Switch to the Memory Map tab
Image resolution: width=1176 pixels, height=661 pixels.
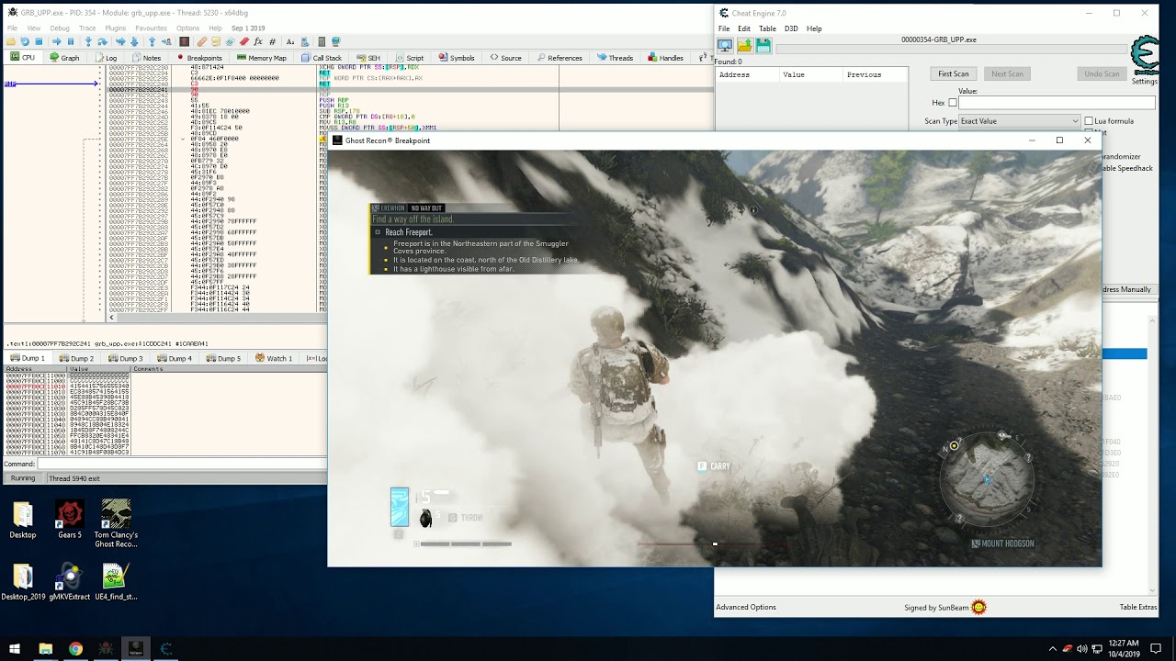(261, 58)
